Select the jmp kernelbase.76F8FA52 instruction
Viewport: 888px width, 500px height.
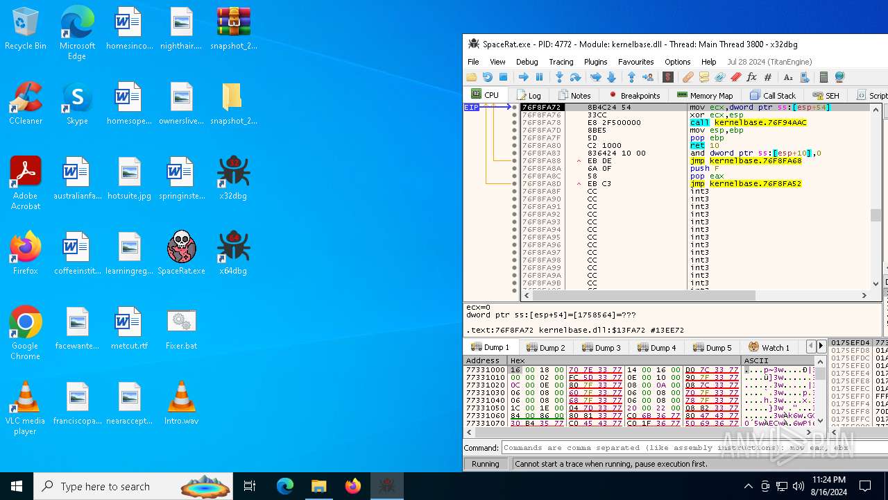coord(745,184)
